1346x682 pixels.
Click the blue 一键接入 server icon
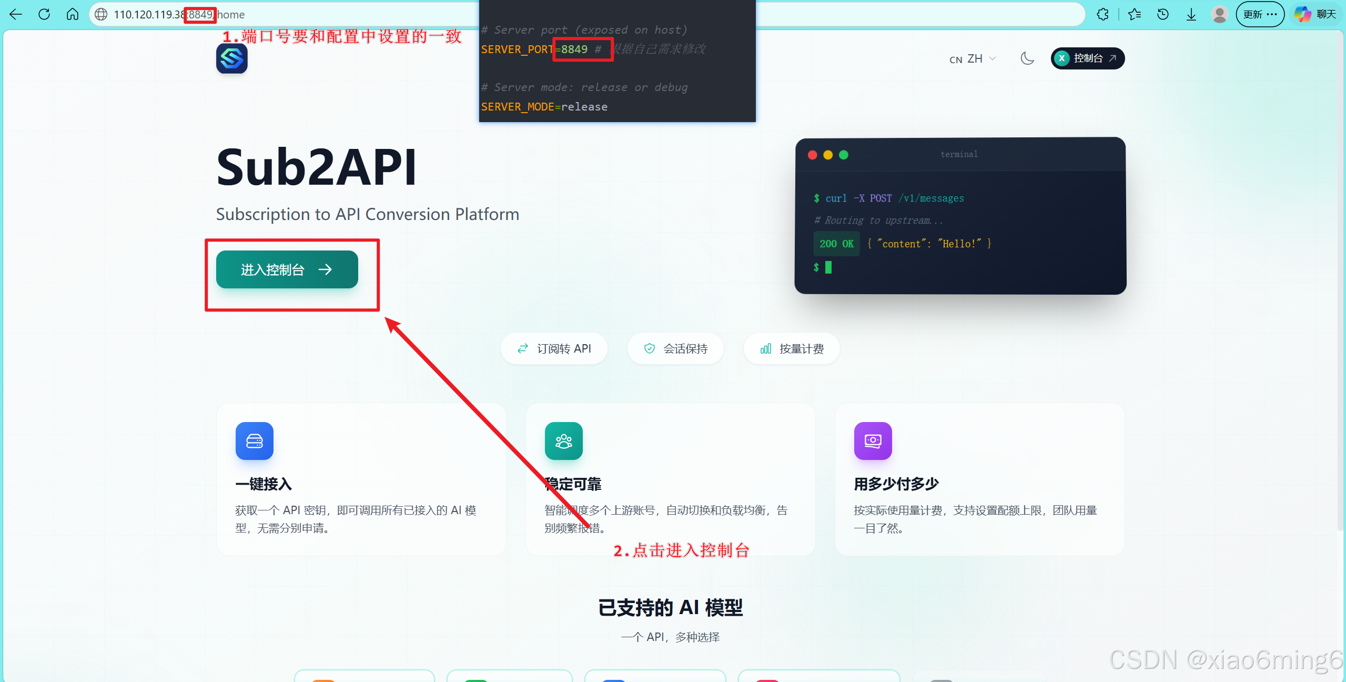(x=255, y=441)
